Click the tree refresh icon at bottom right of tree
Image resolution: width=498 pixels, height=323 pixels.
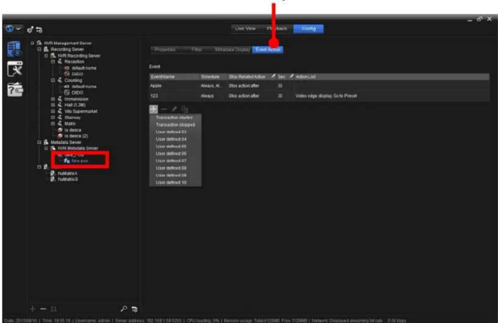(x=135, y=309)
